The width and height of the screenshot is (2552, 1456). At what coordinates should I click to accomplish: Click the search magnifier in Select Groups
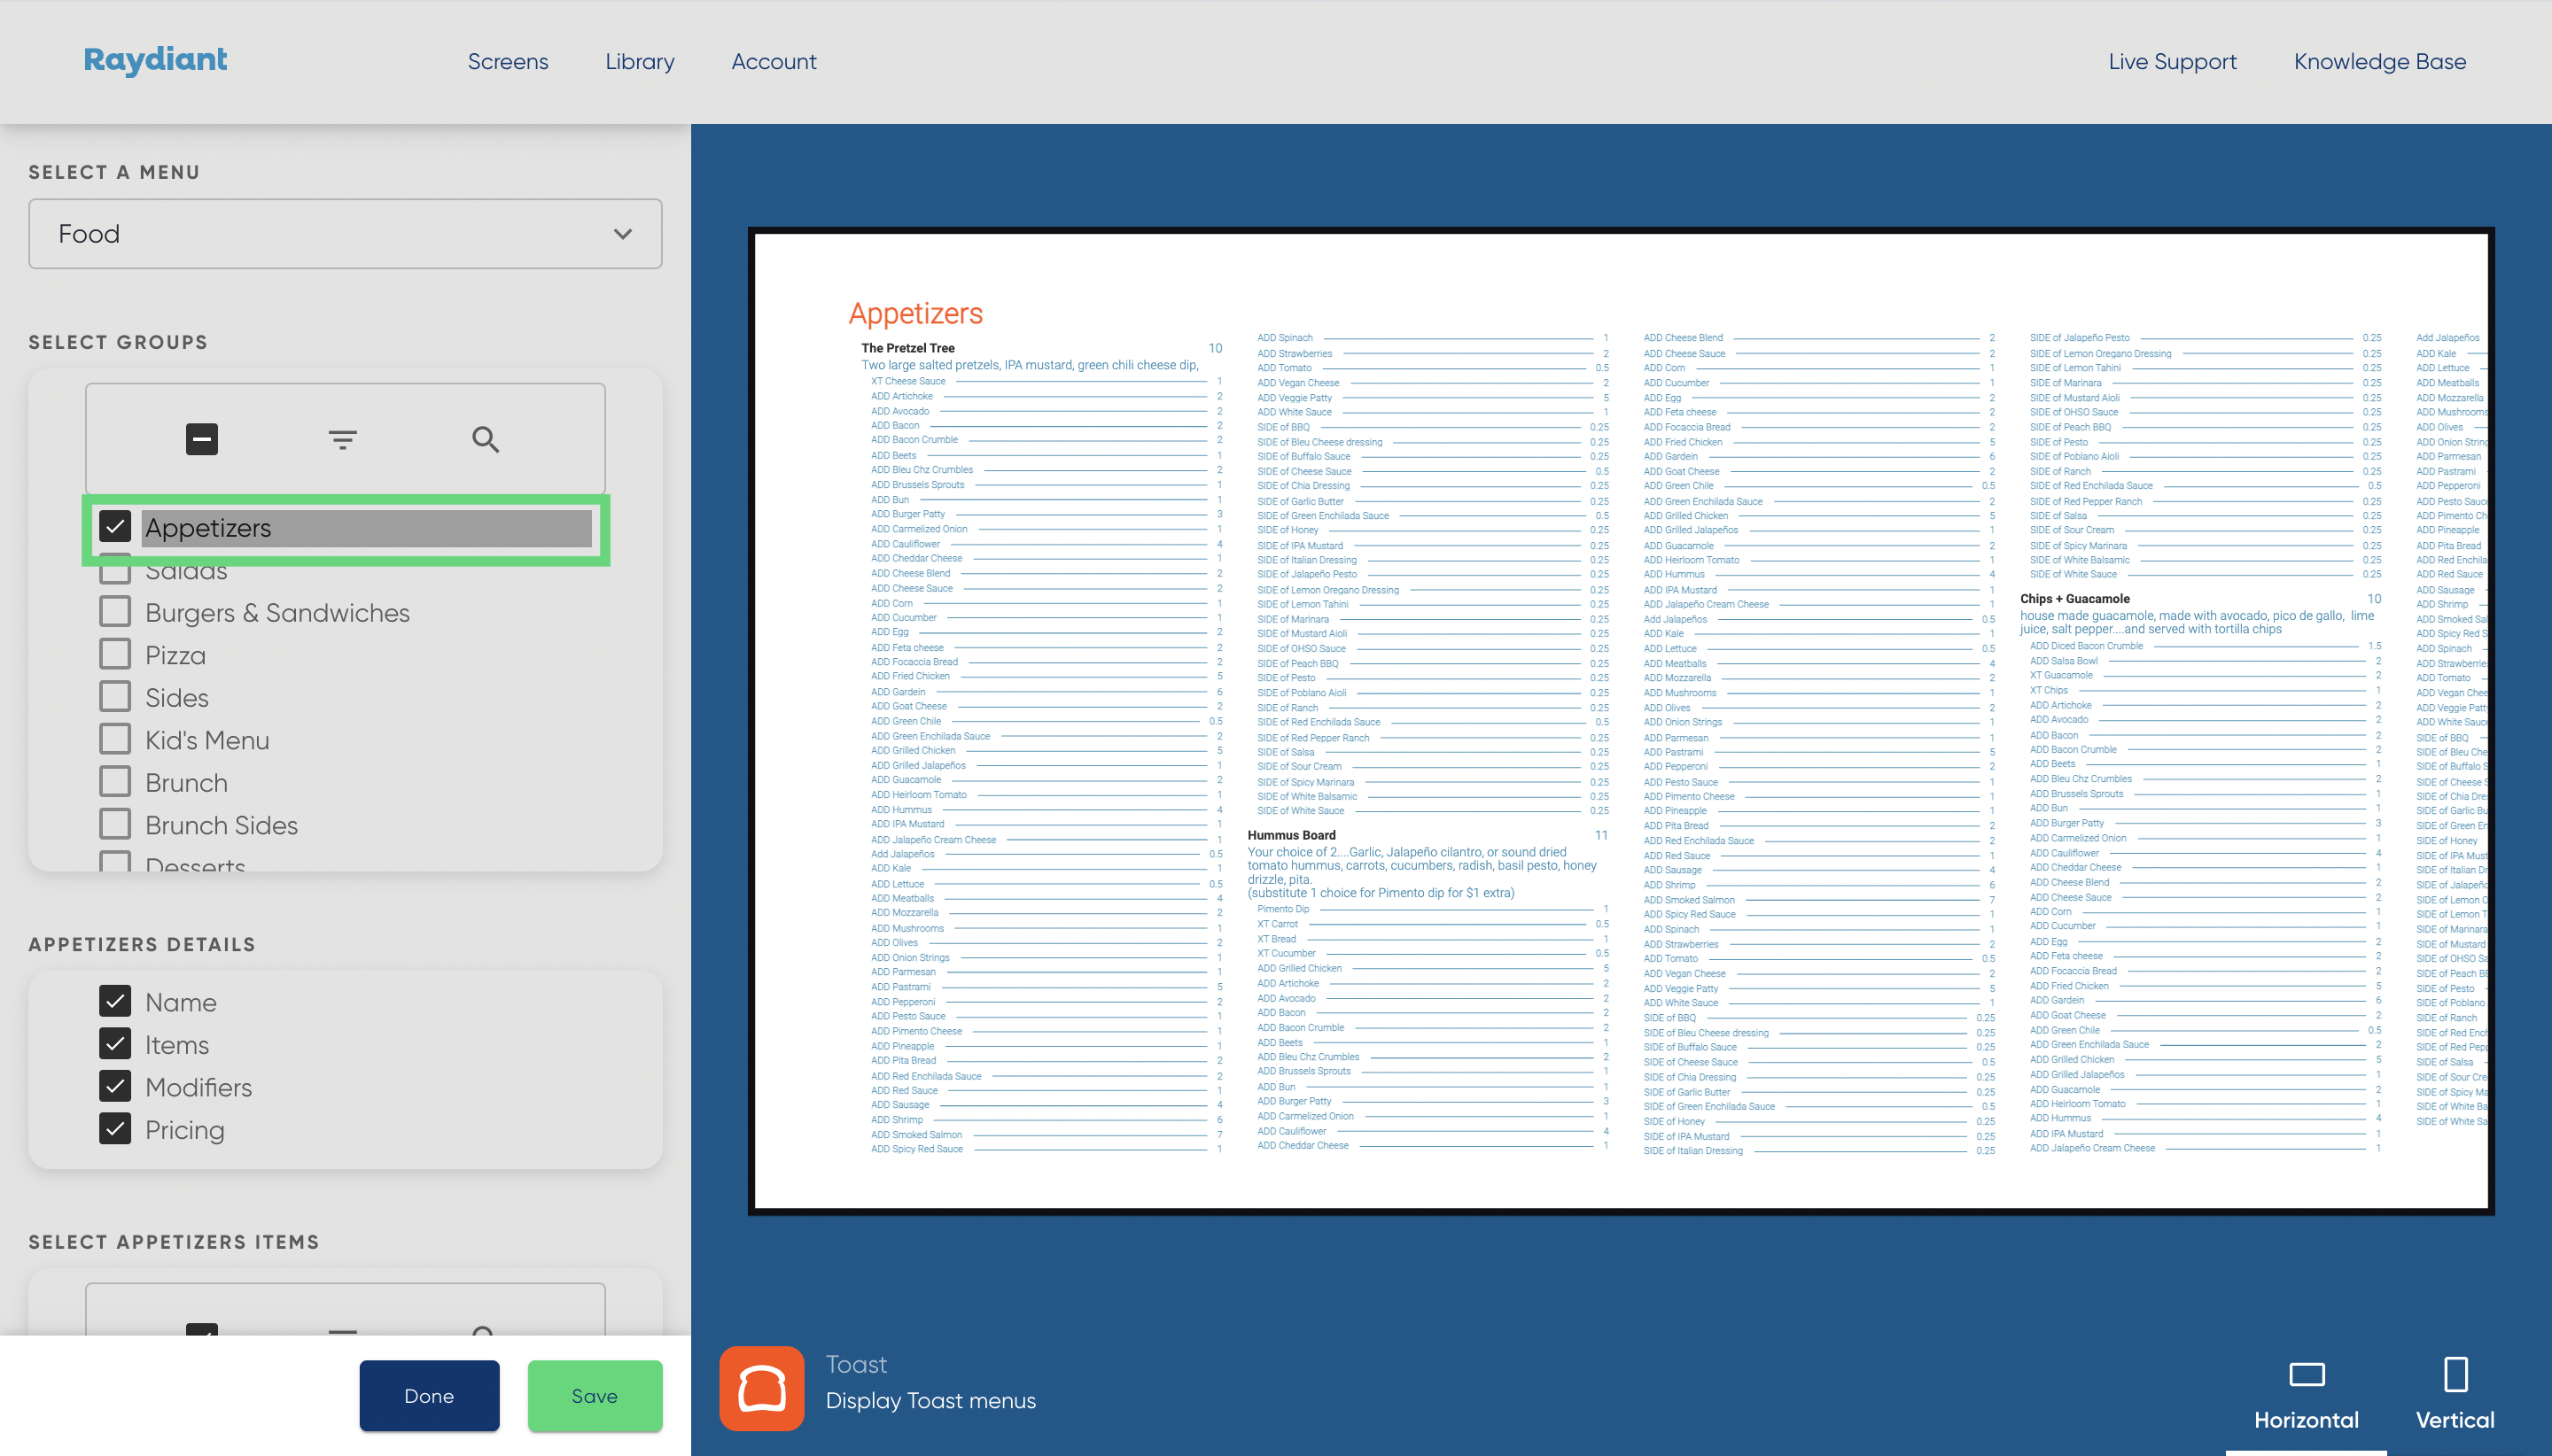tap(486, 439)
